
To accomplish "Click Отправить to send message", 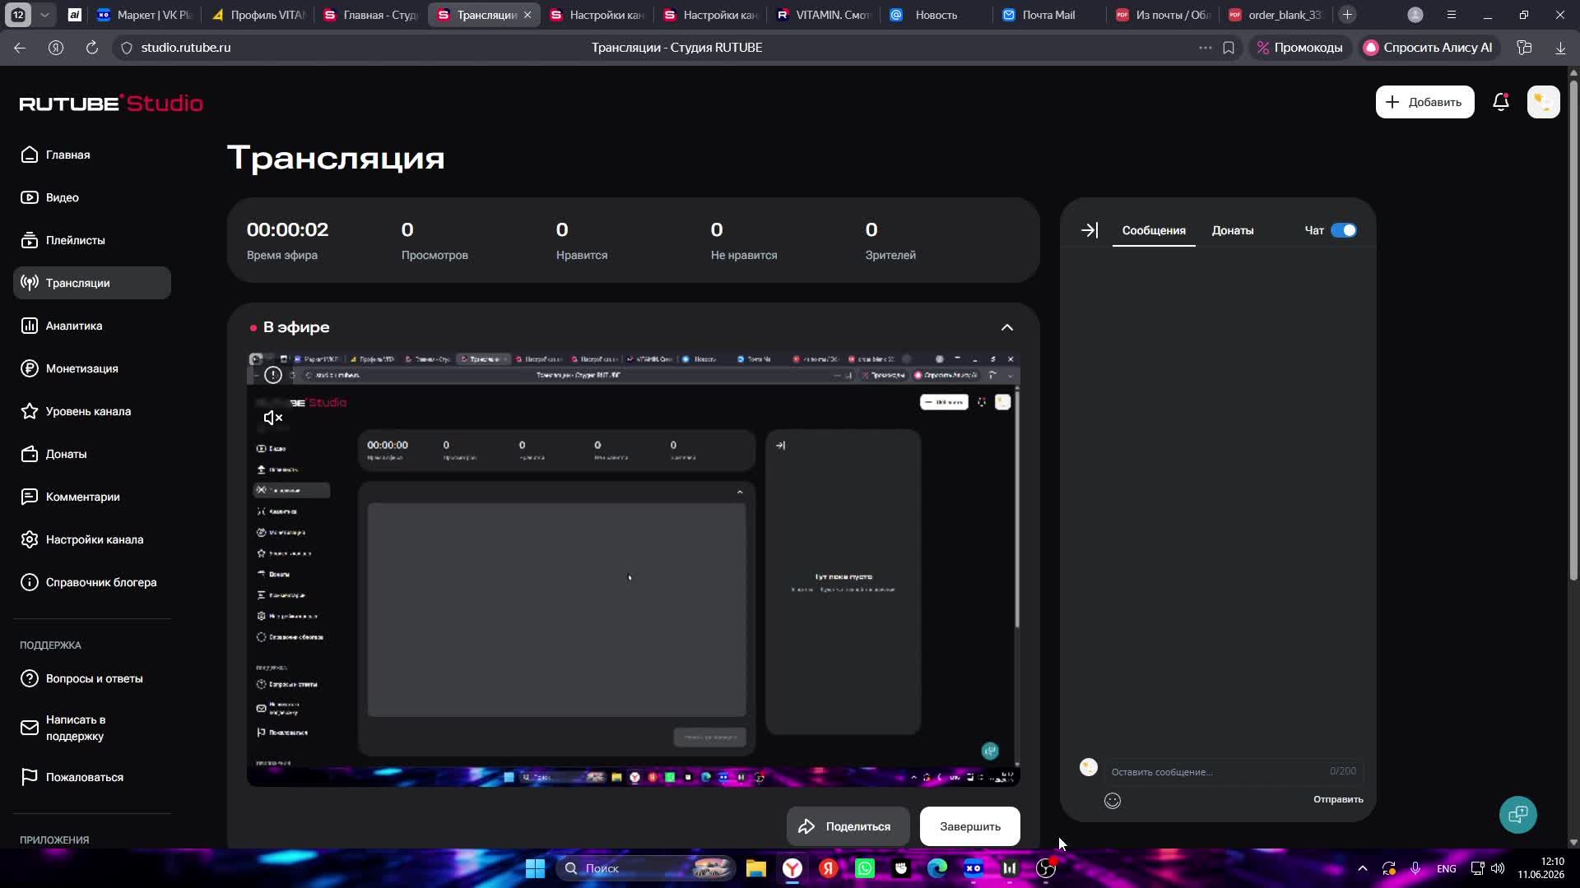I will tap(1338, 799).
